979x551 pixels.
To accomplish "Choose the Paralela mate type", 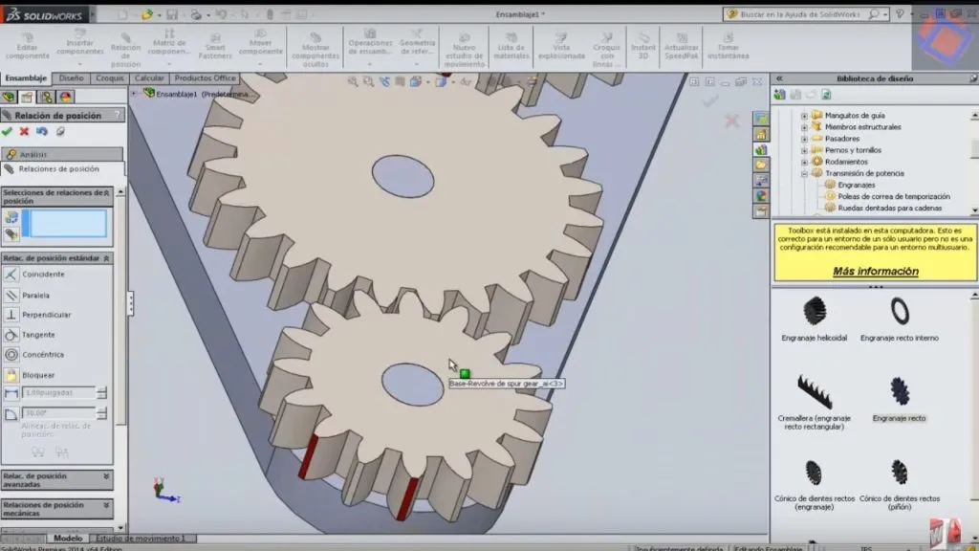I will (11, 295).
